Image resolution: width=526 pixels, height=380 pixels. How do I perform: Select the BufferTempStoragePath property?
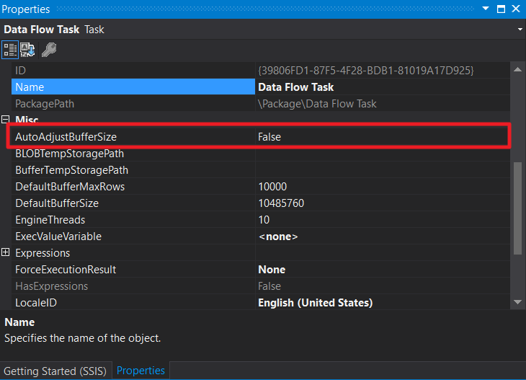point(133,170)
